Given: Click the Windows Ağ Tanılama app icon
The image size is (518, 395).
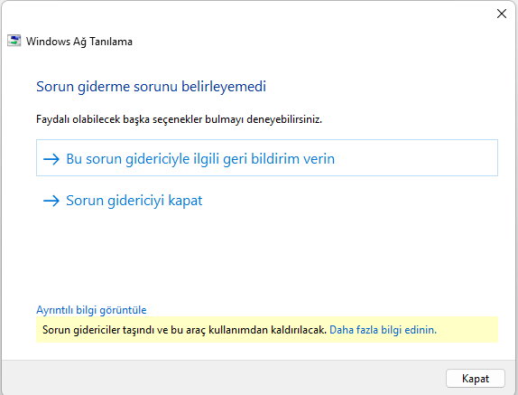Looking at the screenshot, I should tap(14, 41).
